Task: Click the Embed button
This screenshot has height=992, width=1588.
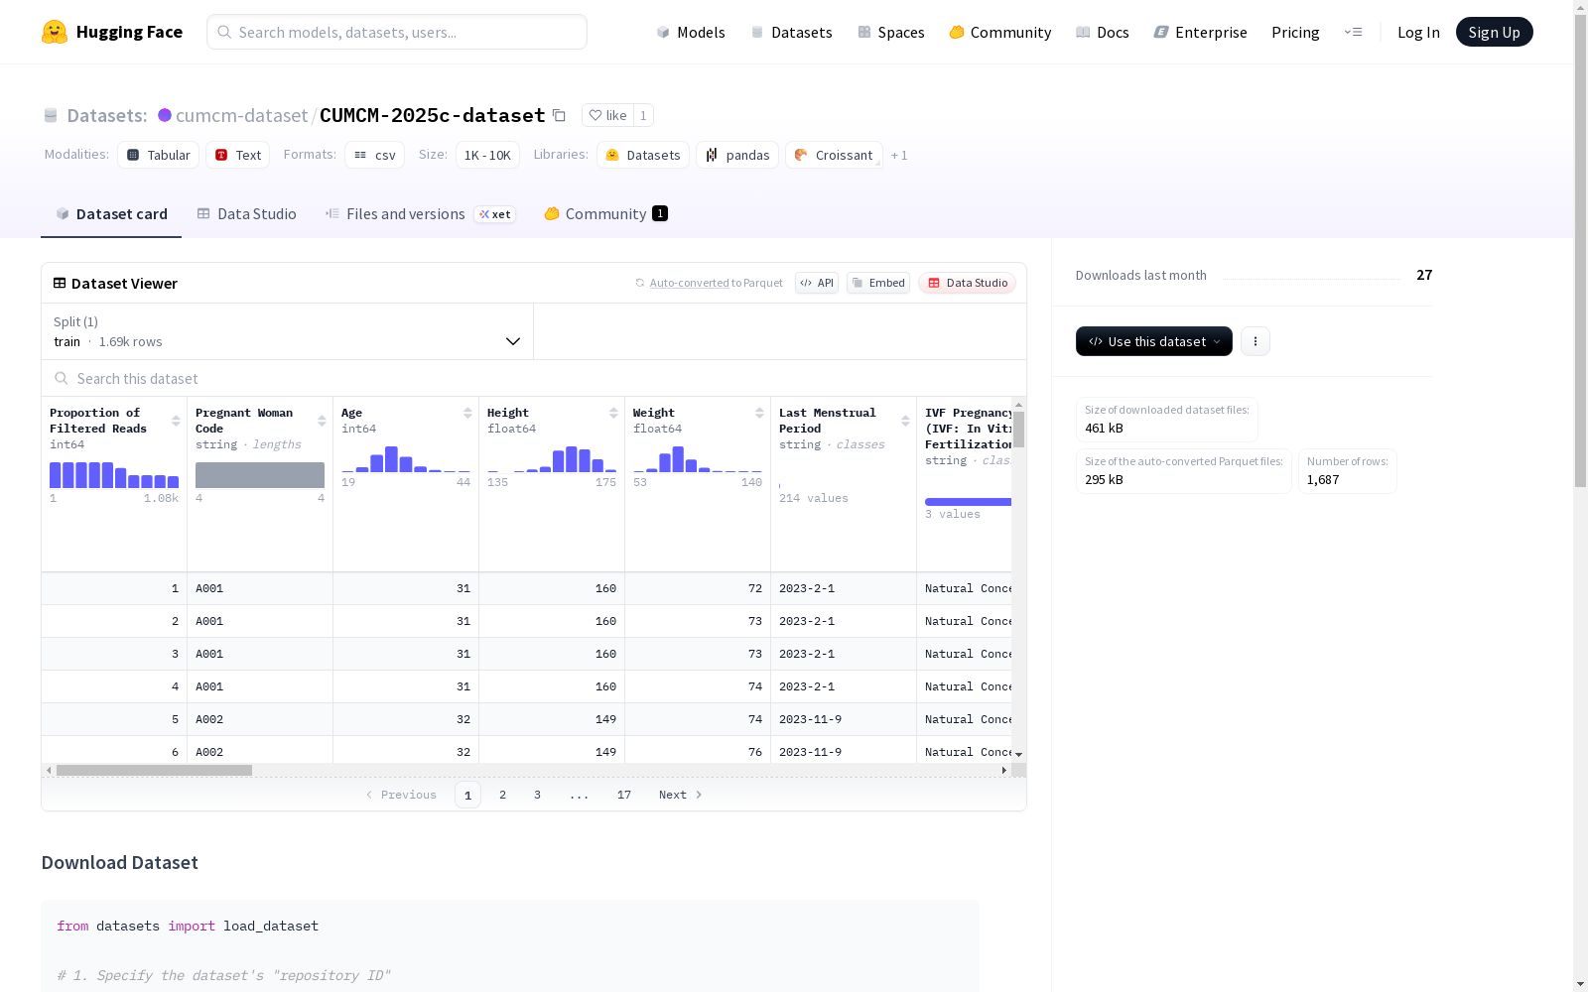Action: [878, 283]
